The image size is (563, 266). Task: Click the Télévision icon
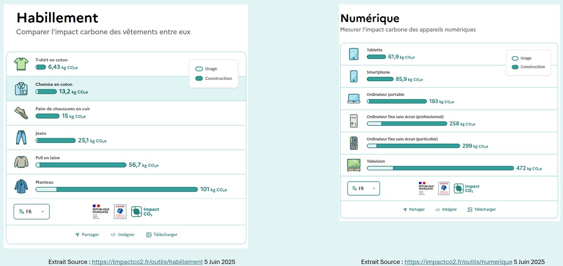click(354, 165)
